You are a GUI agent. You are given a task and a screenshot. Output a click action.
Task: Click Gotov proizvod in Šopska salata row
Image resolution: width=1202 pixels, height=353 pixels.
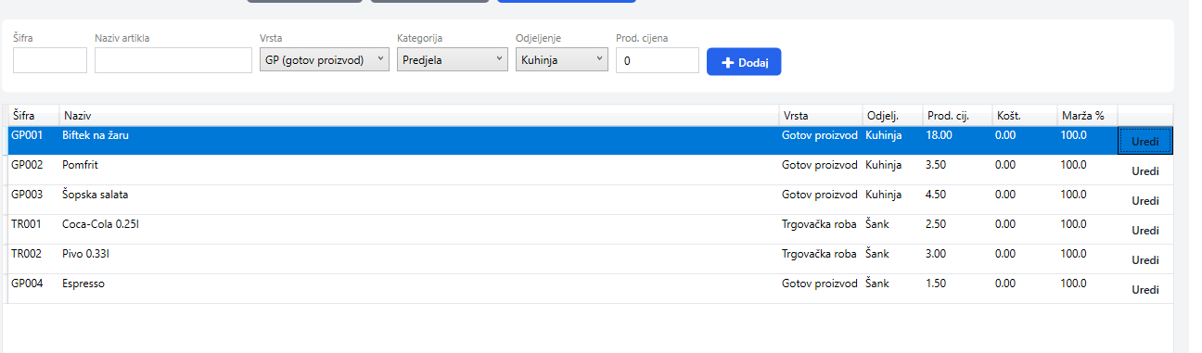[820, 195]
